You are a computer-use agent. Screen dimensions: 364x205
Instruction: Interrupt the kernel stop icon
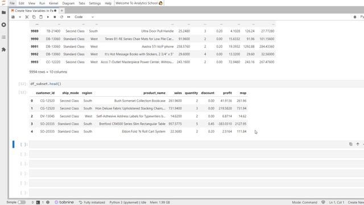55,17
